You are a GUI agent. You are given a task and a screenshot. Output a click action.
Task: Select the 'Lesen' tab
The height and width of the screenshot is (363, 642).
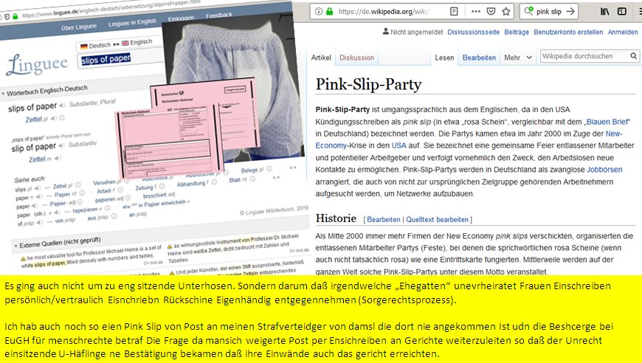click(444, 58)
